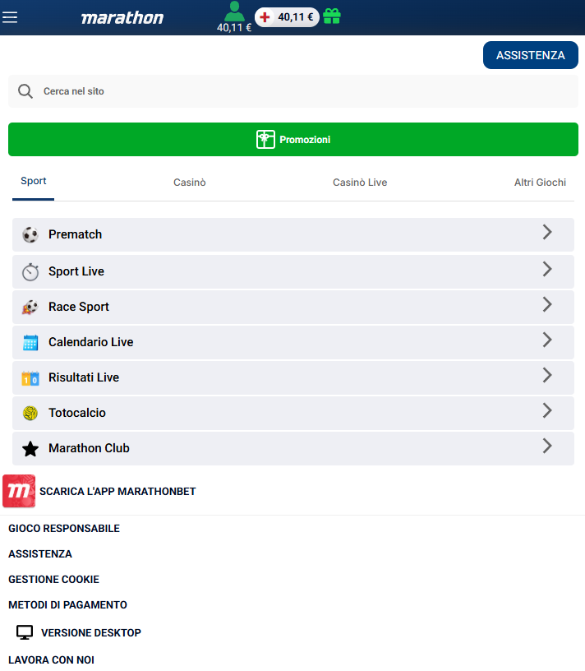Screen dimensions: 585x671
Task: Open the Race Sport label
Action: tap(79, 307)
